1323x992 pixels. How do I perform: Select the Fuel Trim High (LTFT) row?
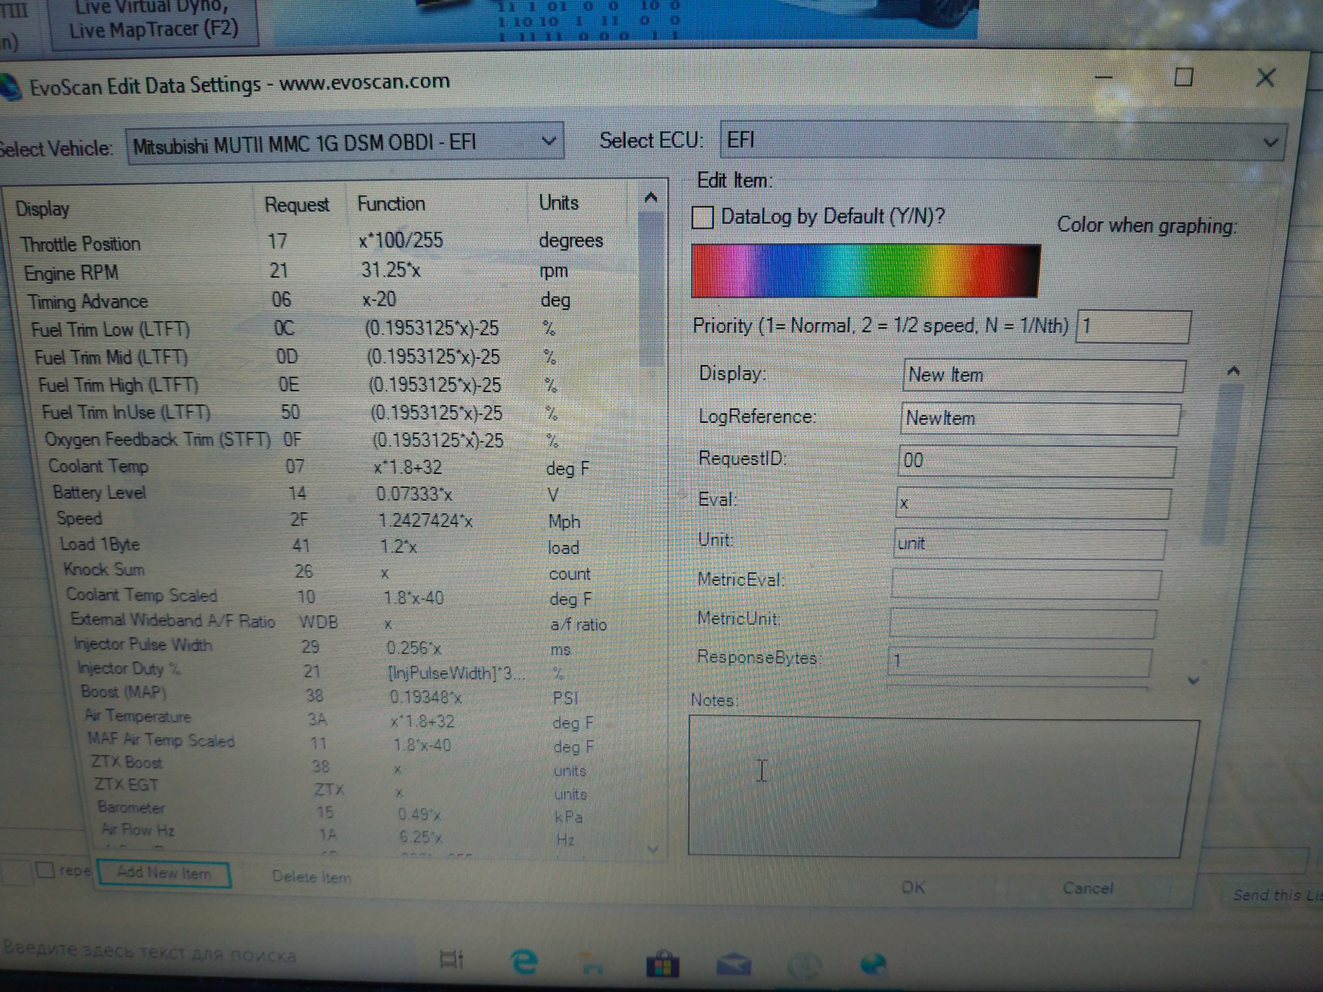coord(335,384)
